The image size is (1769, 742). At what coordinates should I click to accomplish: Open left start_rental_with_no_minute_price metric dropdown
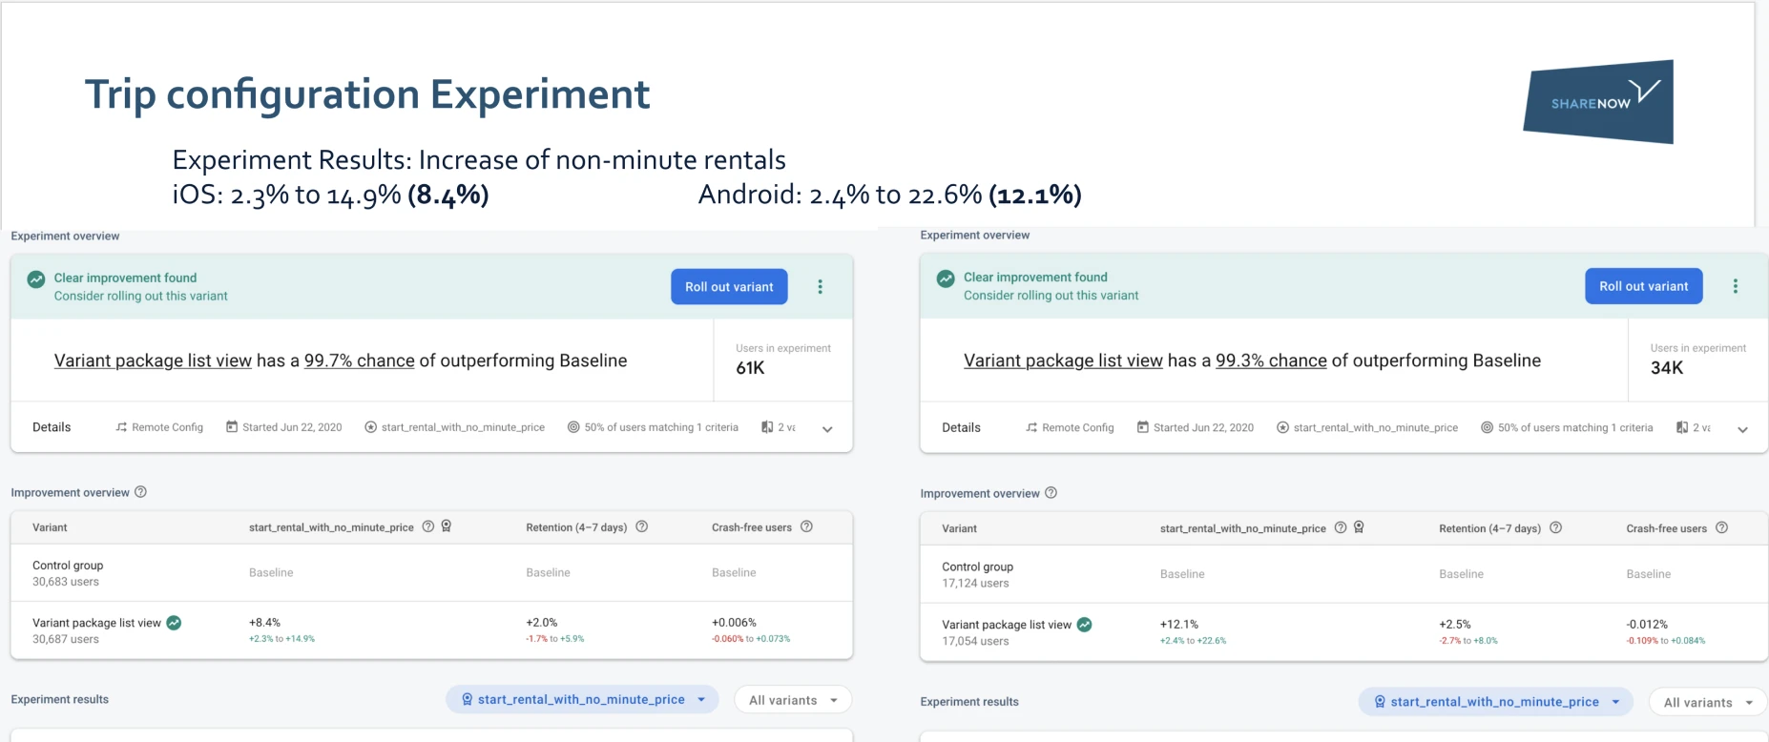click(x=582, y=699)
